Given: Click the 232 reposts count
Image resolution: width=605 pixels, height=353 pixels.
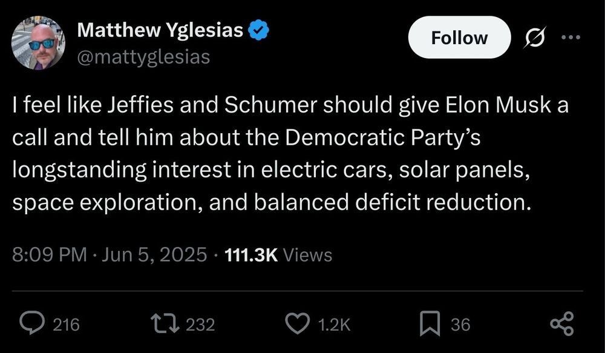Looking at the screenshot, I should click(200, 325).
